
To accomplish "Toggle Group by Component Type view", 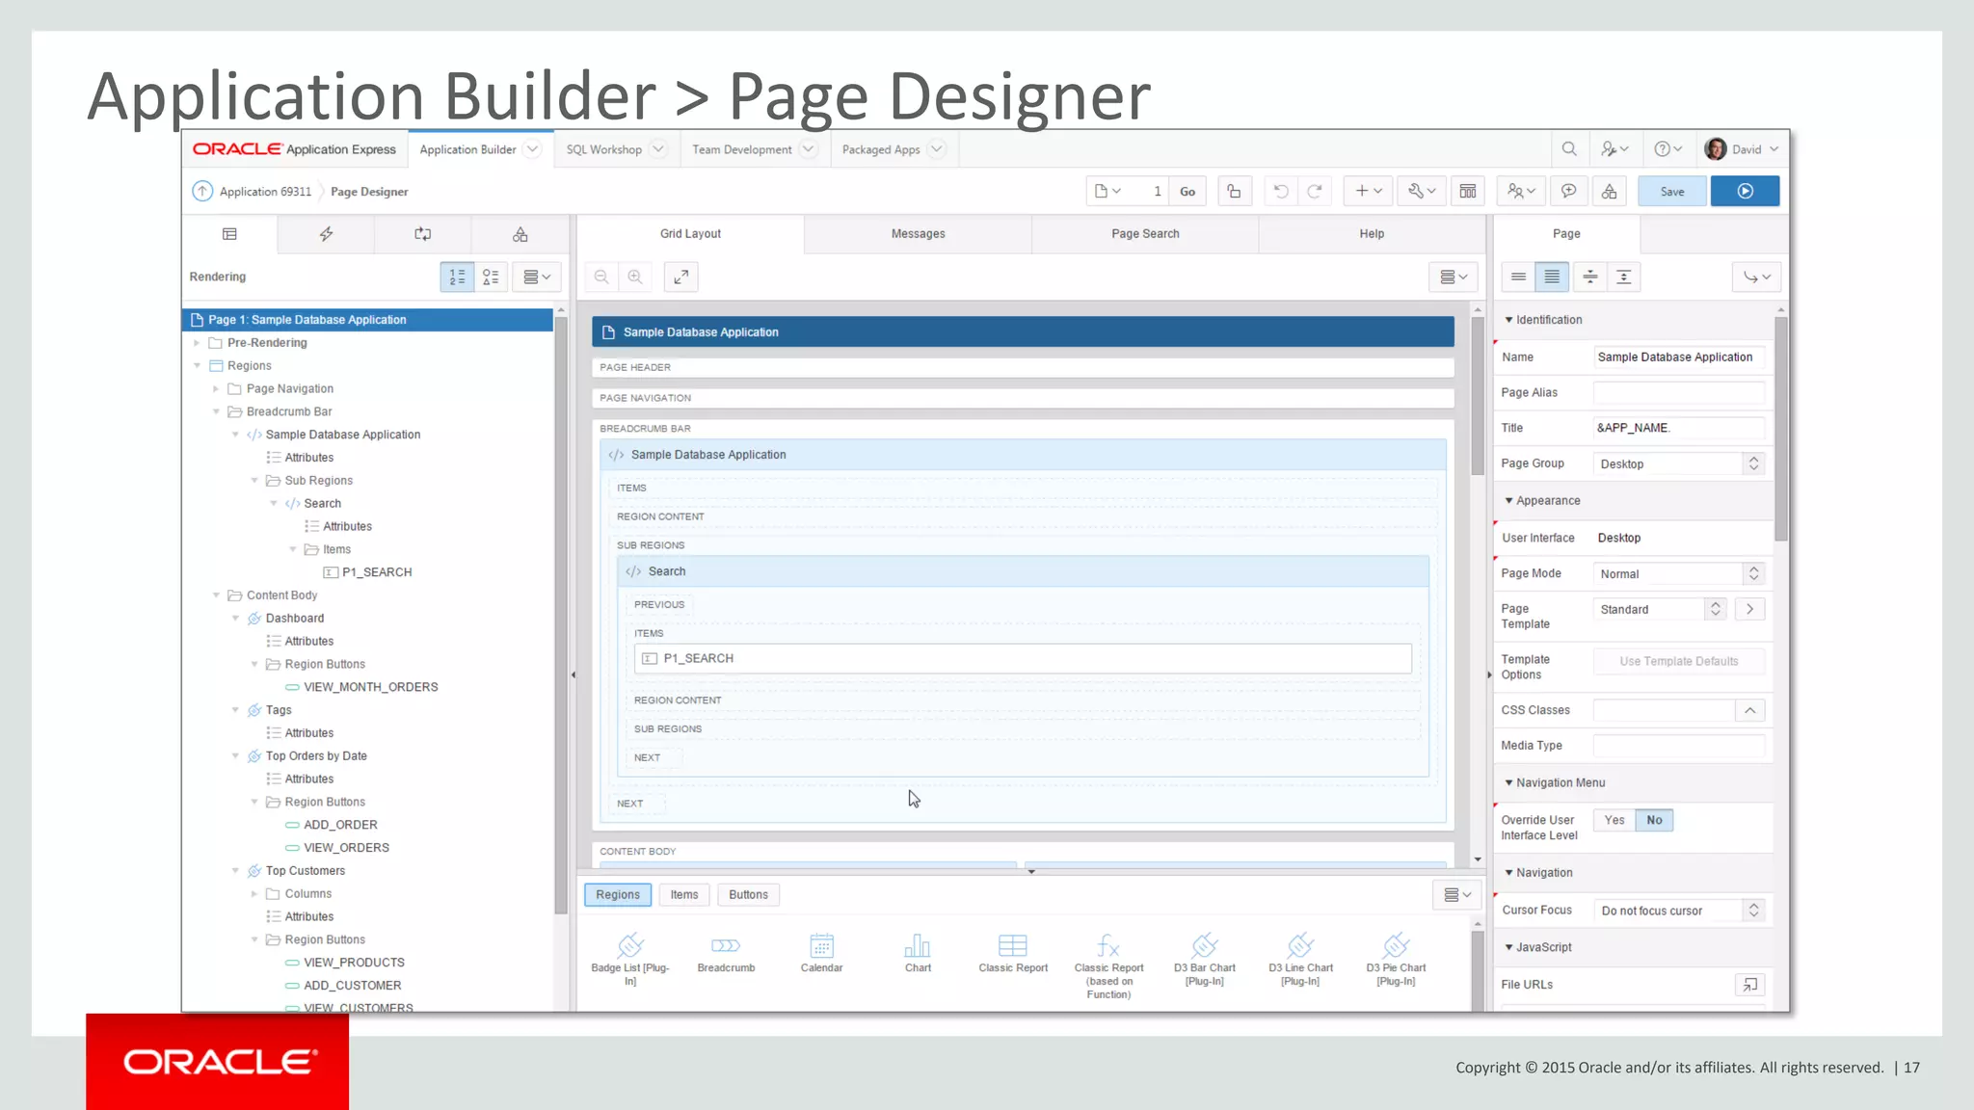I will point(491,277).
